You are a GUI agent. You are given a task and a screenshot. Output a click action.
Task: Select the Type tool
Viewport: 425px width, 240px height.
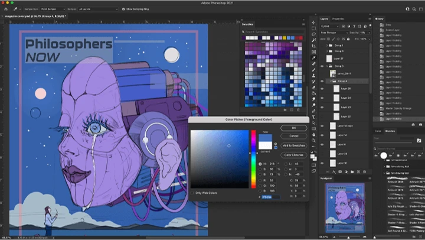[x=313, y=117]
